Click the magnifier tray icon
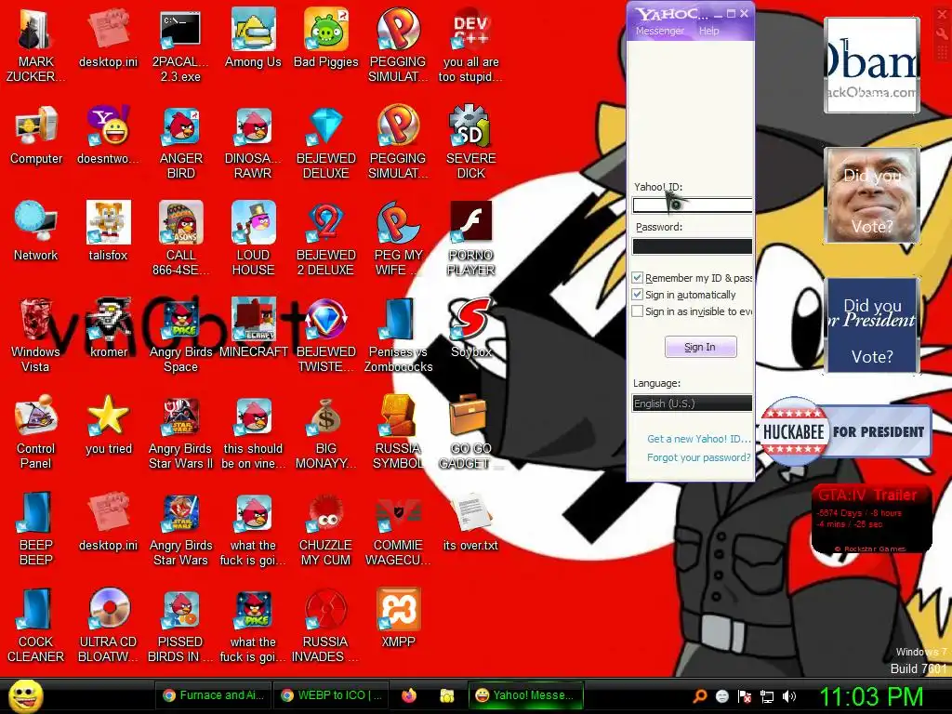Viewport: 952px width, 714px height. point(699,696)
